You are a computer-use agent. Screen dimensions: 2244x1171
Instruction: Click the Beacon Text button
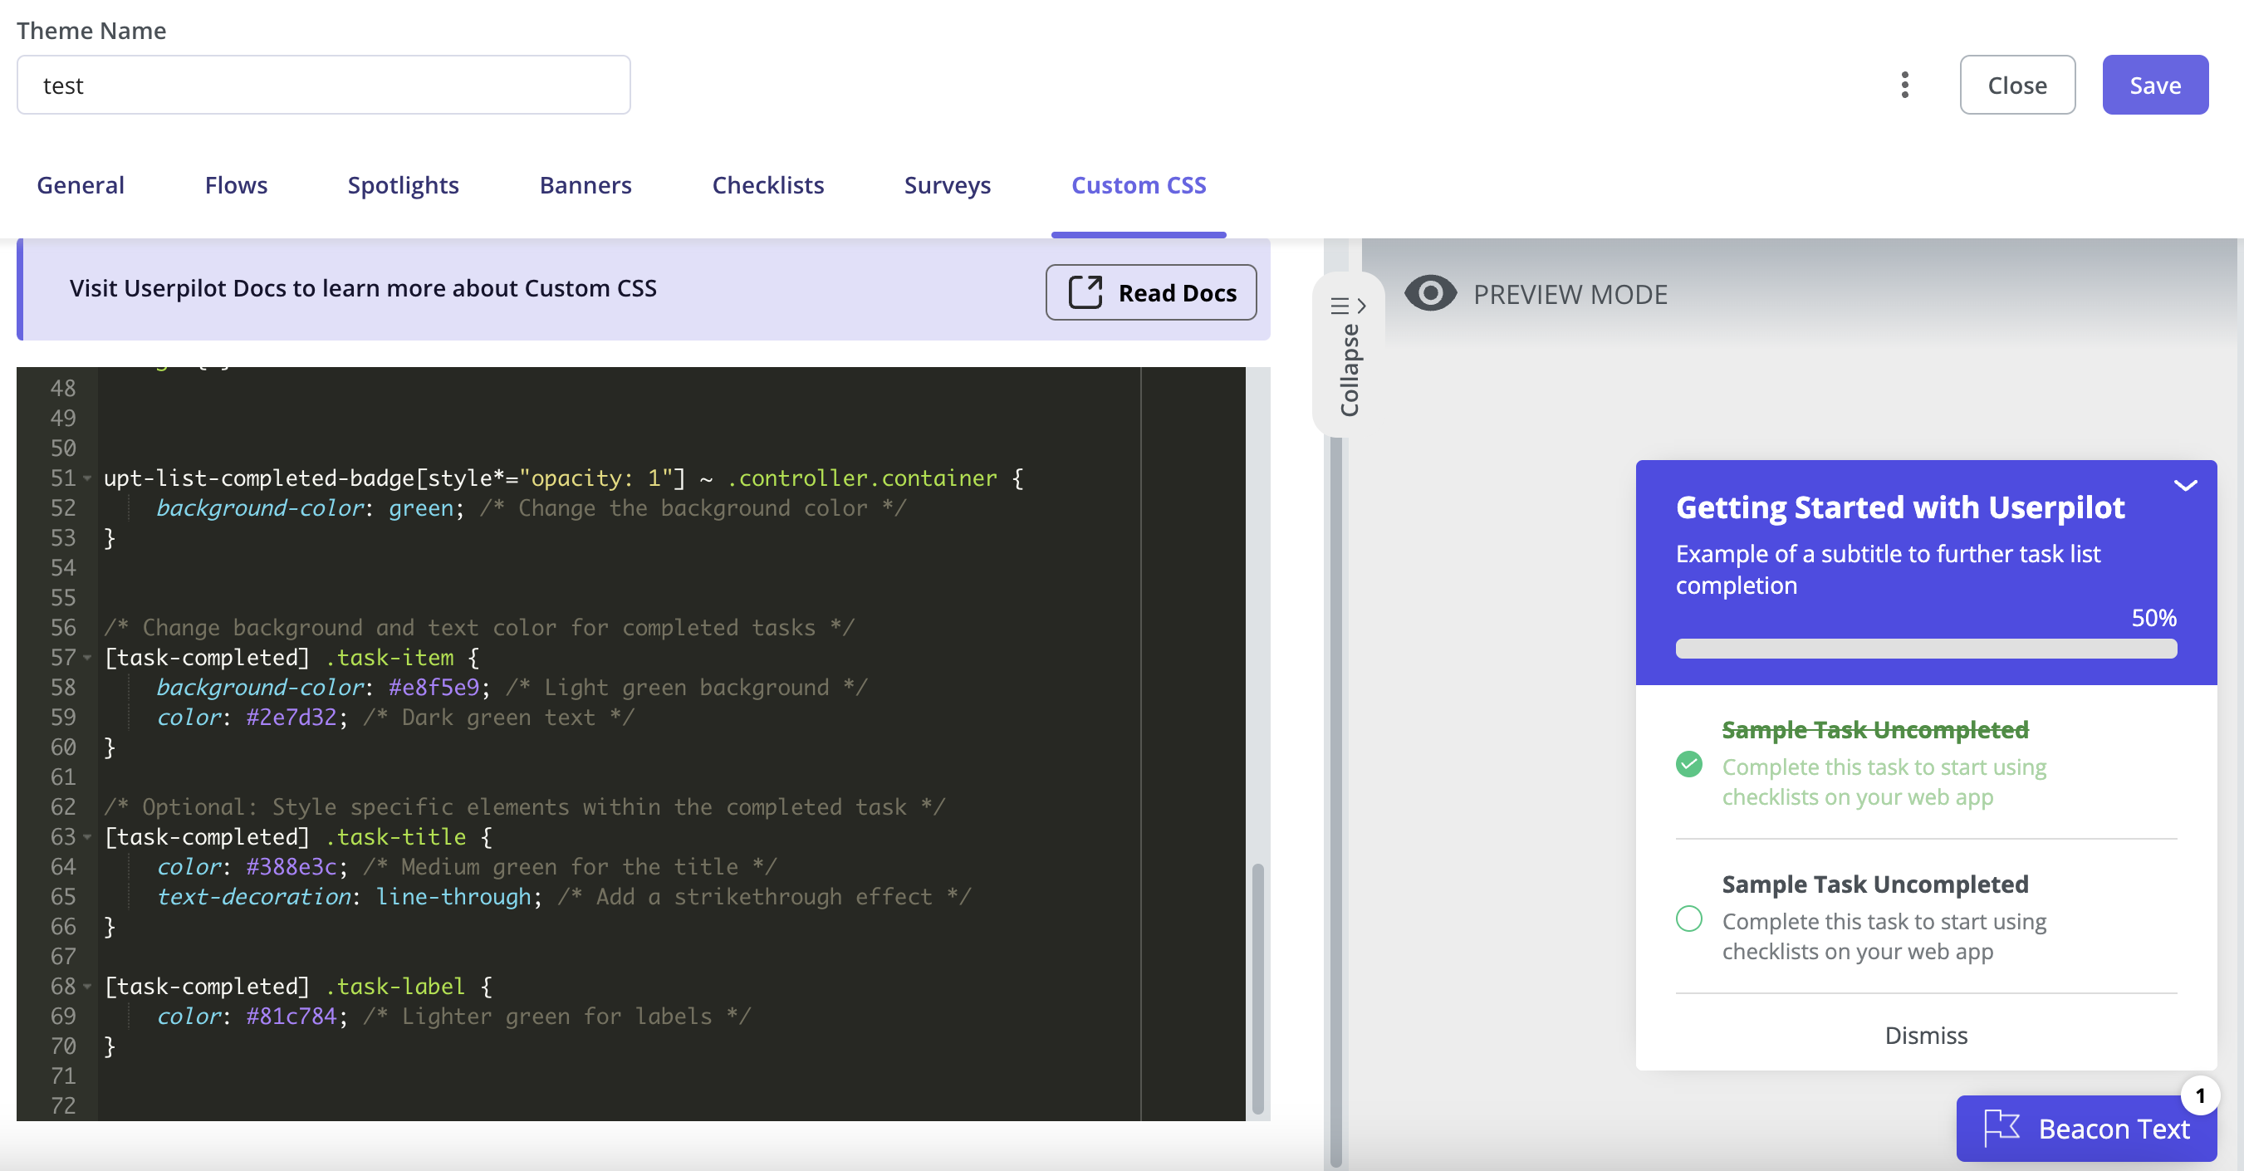(x=2085, y=1129)
